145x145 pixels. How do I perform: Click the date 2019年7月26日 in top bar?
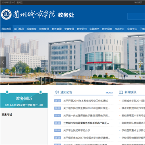(x=8, y=2)
